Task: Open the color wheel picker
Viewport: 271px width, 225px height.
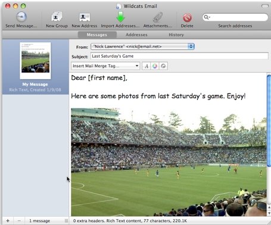Action: (155, 66)
